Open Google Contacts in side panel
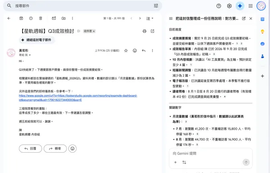The height and width of the screenshot is (173, 270). tap(262, 56)
